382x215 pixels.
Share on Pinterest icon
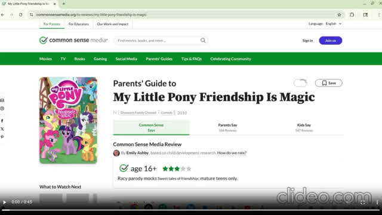point(2,137)
